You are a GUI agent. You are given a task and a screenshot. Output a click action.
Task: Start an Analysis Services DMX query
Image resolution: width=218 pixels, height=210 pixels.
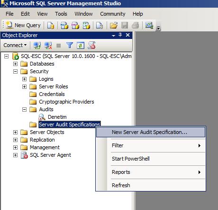coord(75,25)
